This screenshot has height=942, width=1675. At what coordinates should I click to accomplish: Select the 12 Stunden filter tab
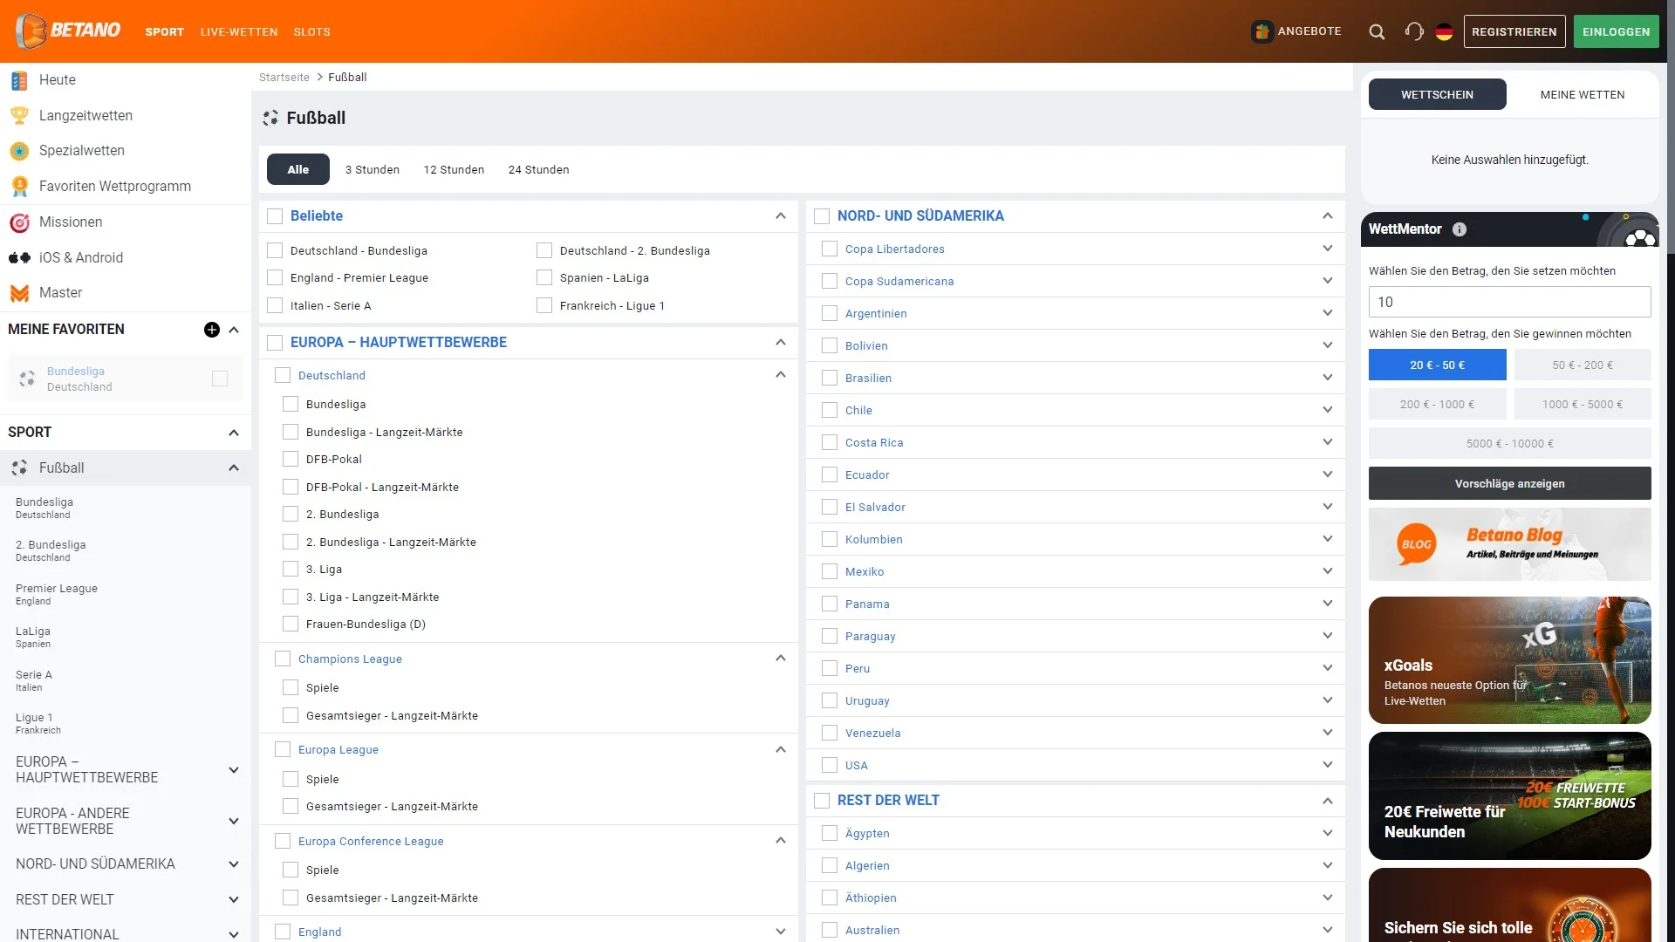pyautogui.click(x=454, y=169)
